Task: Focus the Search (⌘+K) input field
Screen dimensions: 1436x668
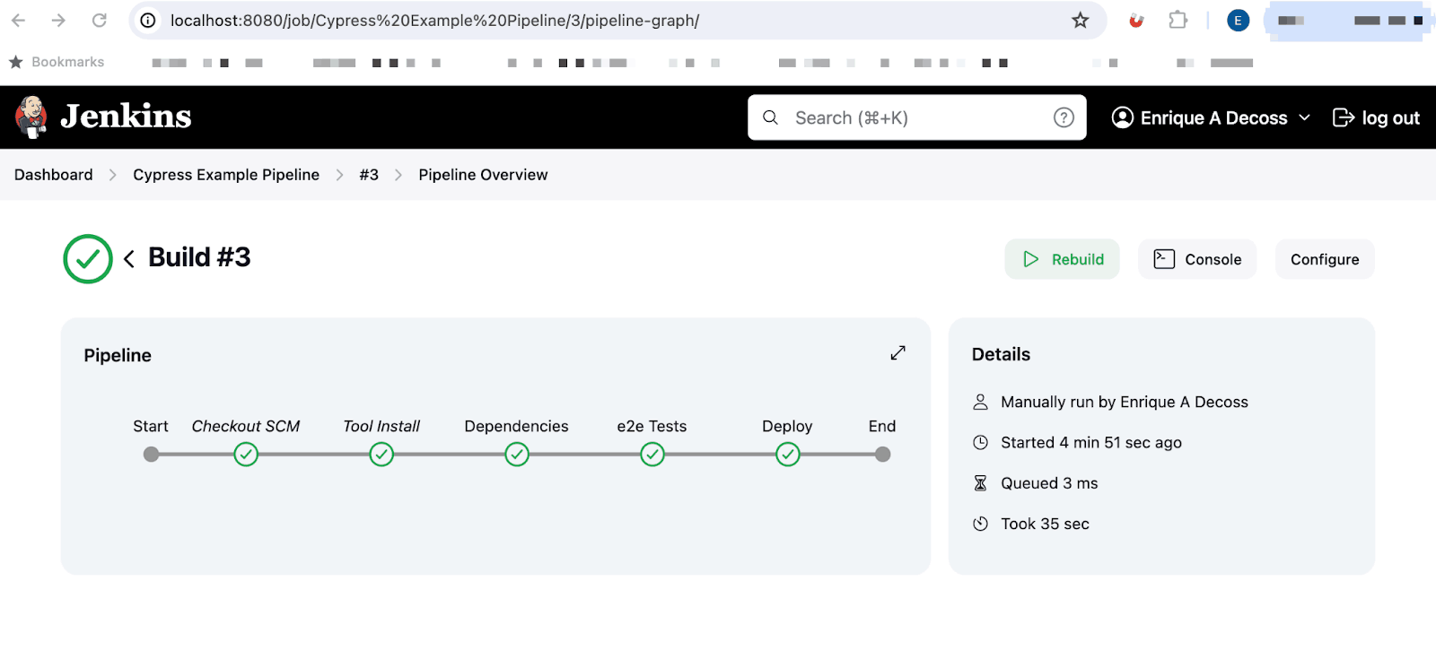Action: 916,117
